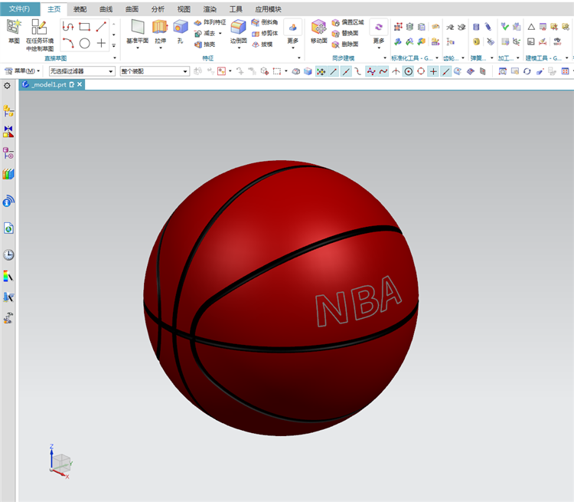The width and height of the screenshot is (574, 502).
Task: Toggle Quadrant Point snap option
Action: tap(421, 71)
